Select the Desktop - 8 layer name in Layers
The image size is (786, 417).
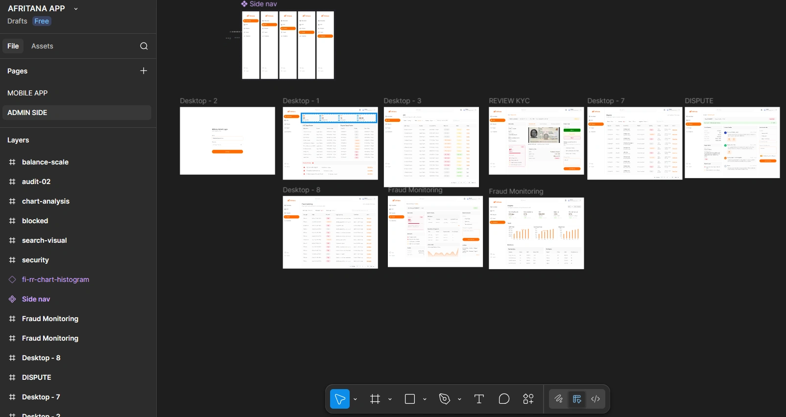(41, 358)
